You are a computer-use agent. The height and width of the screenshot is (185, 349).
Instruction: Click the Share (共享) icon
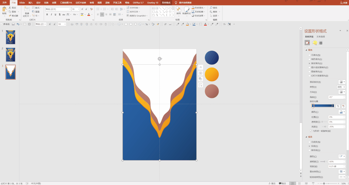(x=344, y=3)
